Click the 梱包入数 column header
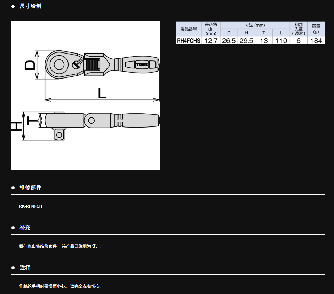The image size is (334, 294). tap(299, 29)
